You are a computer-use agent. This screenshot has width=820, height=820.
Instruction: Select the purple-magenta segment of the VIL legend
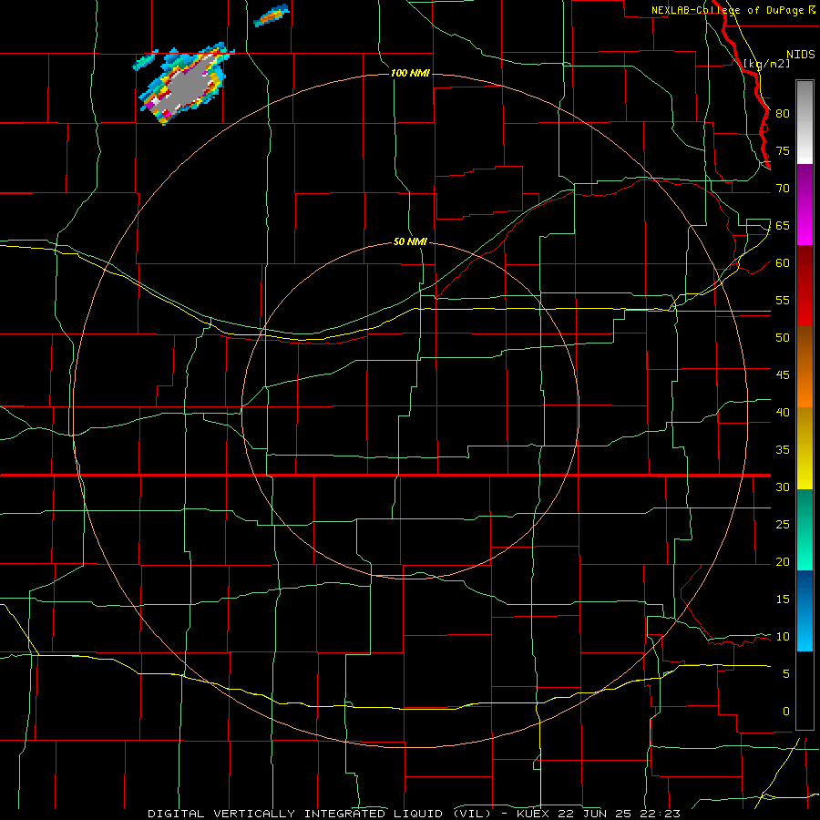[805, 204]
